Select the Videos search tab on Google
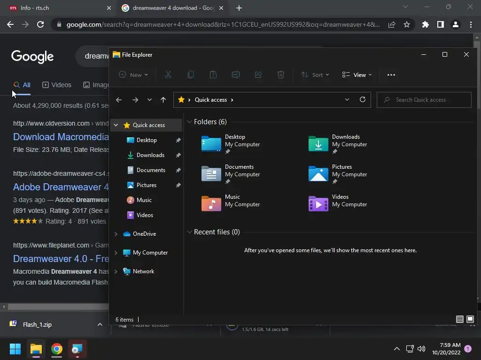 (x=57, y=85)
